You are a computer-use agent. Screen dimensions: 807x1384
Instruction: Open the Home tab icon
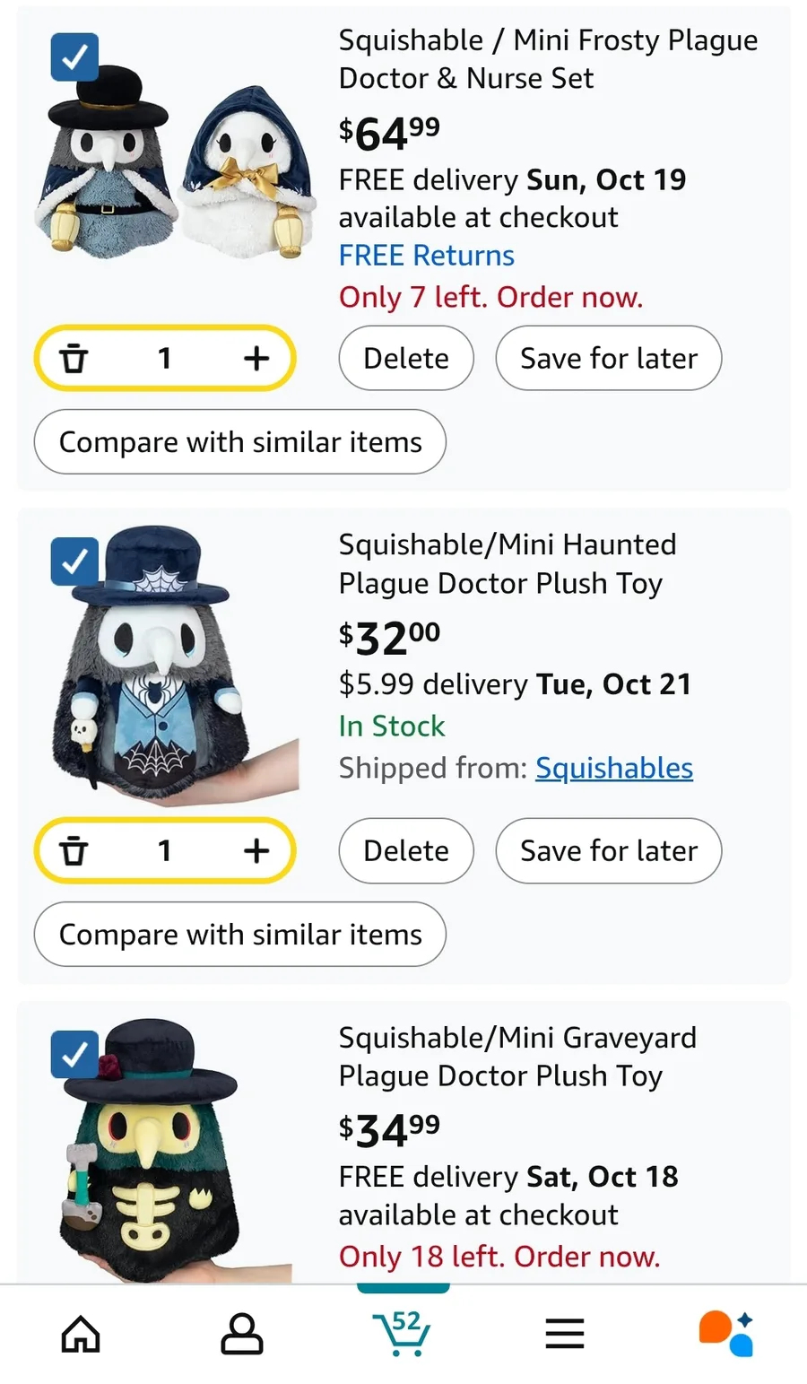pyautogui.click(x=81, y=1334)
